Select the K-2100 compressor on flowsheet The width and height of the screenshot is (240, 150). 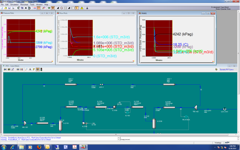[84, 124]
